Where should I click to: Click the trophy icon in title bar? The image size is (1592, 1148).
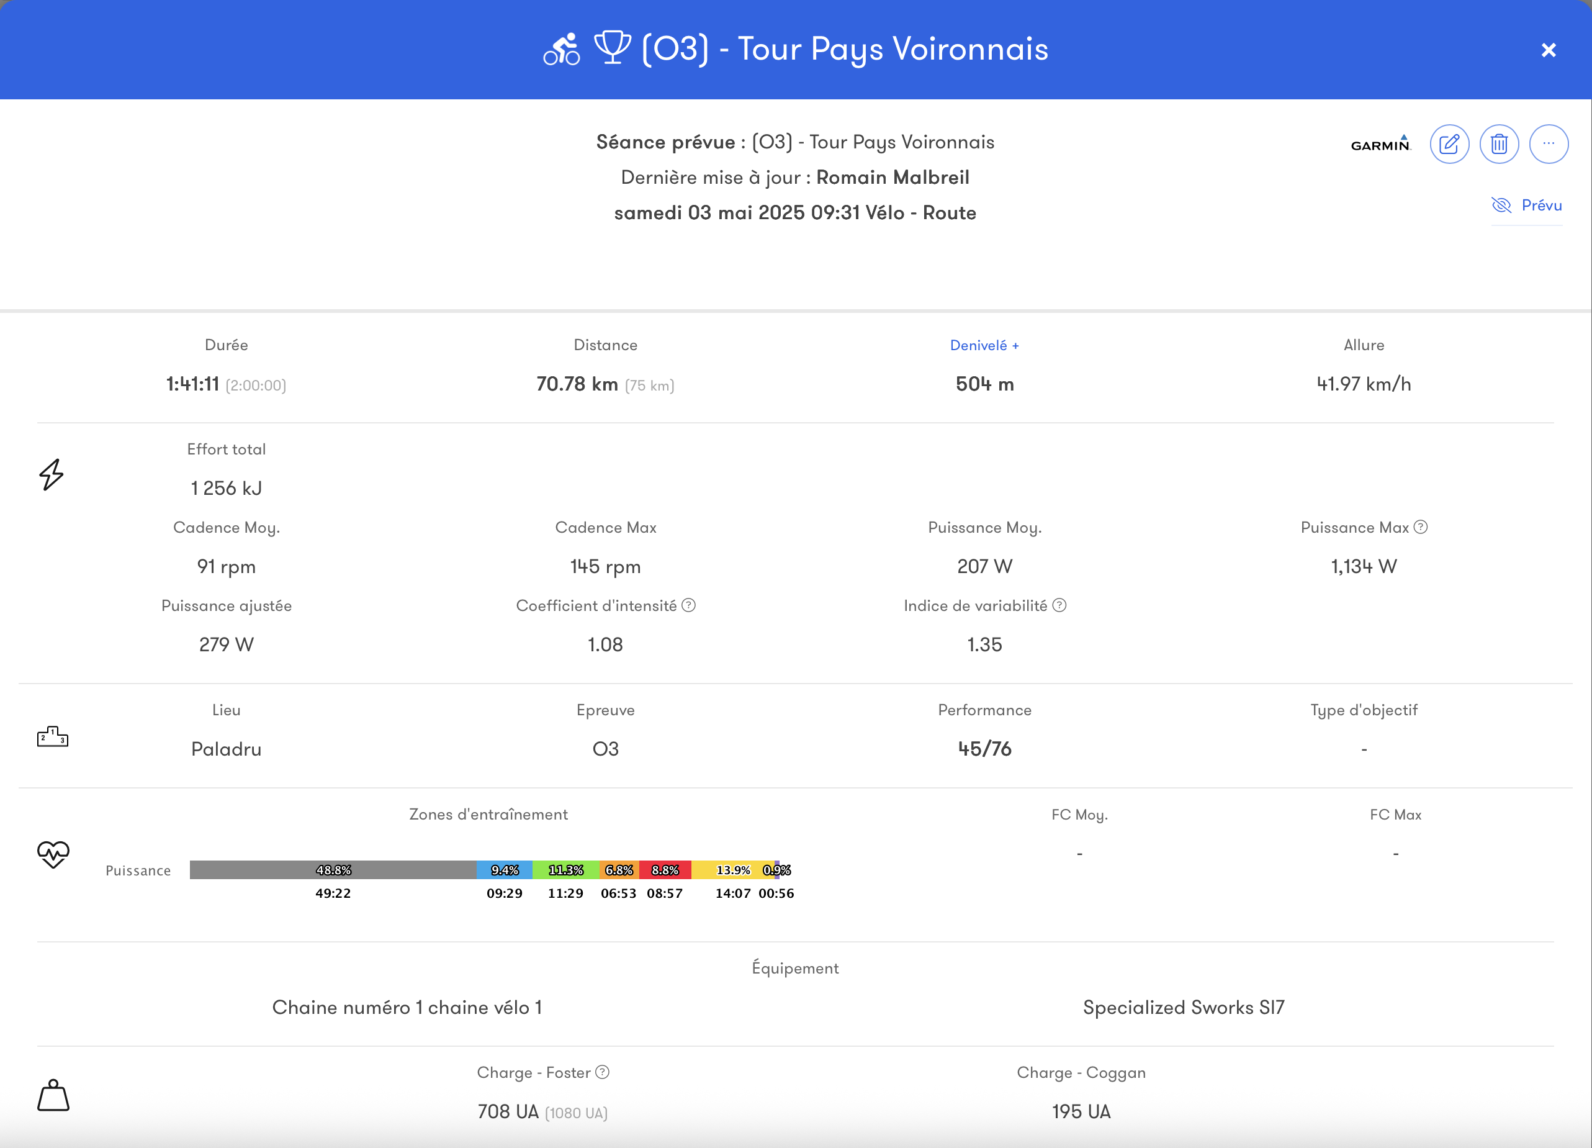tap(612, 48)
